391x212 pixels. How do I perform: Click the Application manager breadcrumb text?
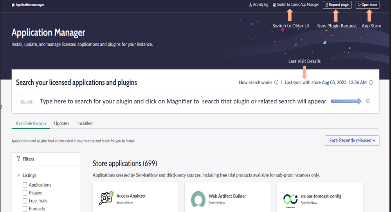point(30,5)
